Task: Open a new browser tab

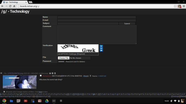Action: 31,2
